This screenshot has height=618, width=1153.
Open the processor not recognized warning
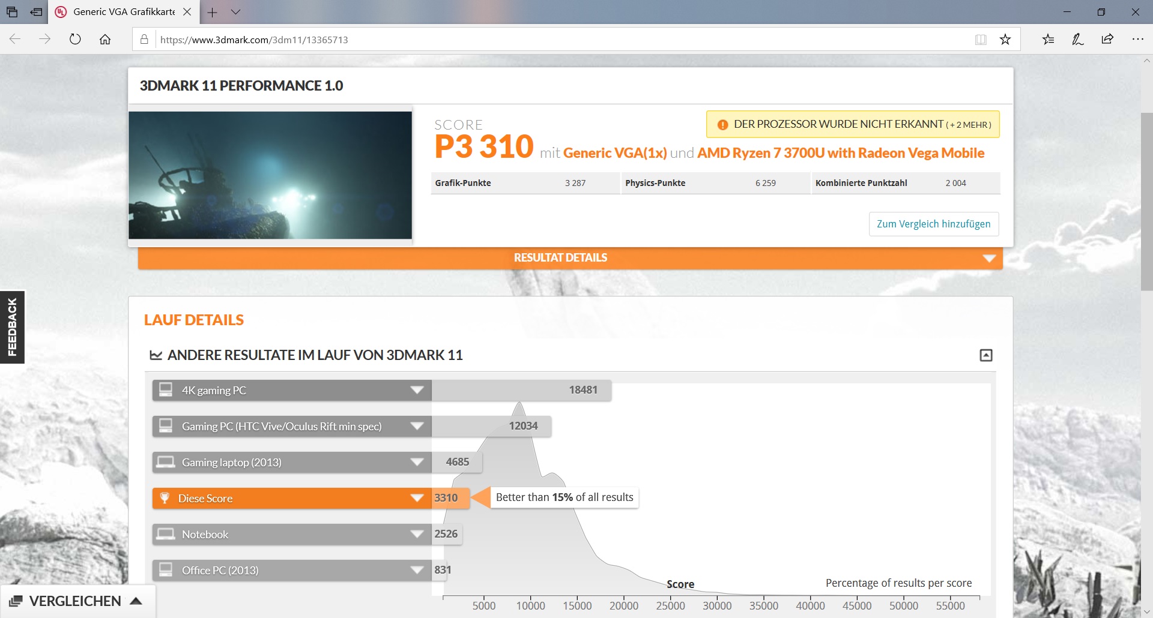point(853,124)
